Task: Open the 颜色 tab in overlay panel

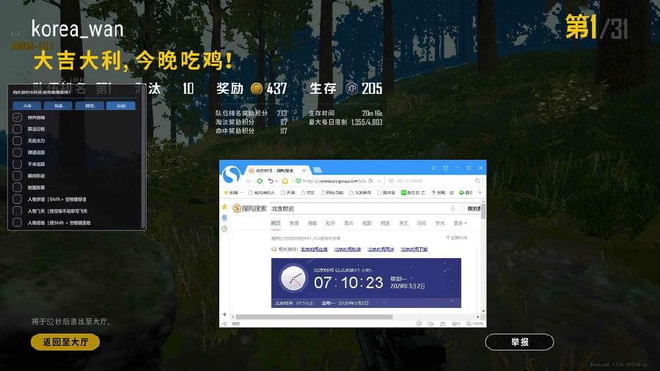Action: 89,106
